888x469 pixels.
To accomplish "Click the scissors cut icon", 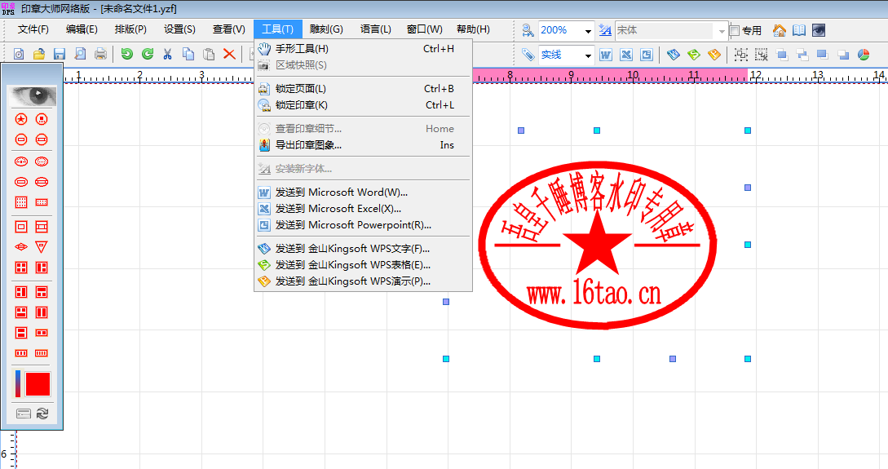I will coord(168,55).
